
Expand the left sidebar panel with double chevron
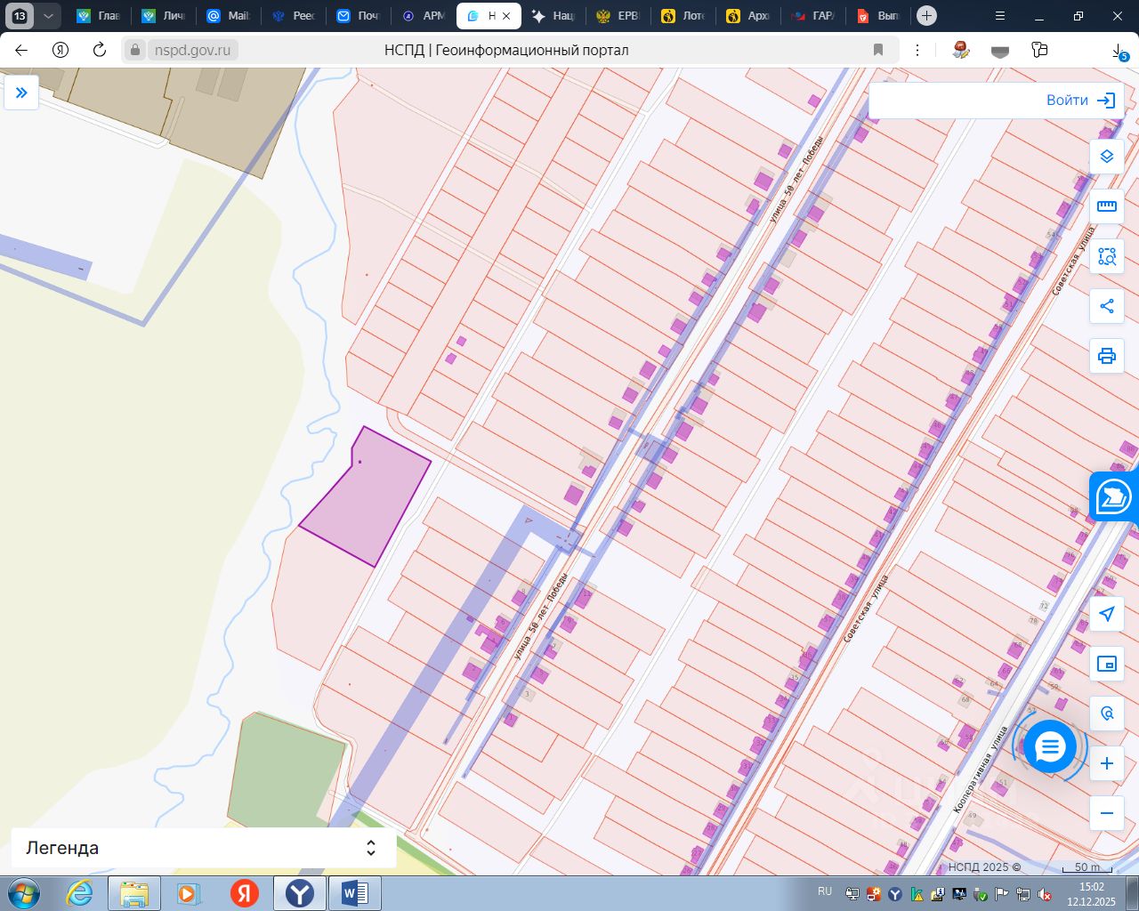pos(21,93)
